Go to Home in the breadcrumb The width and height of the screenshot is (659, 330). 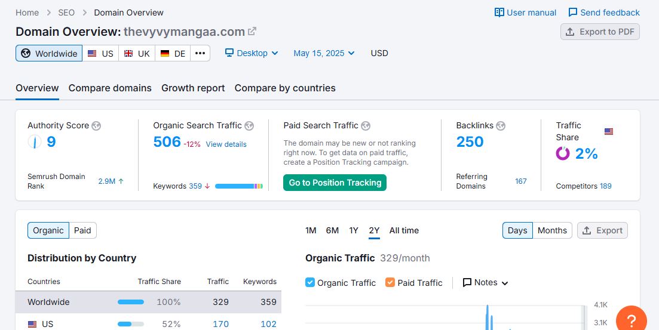coord(27,13)
